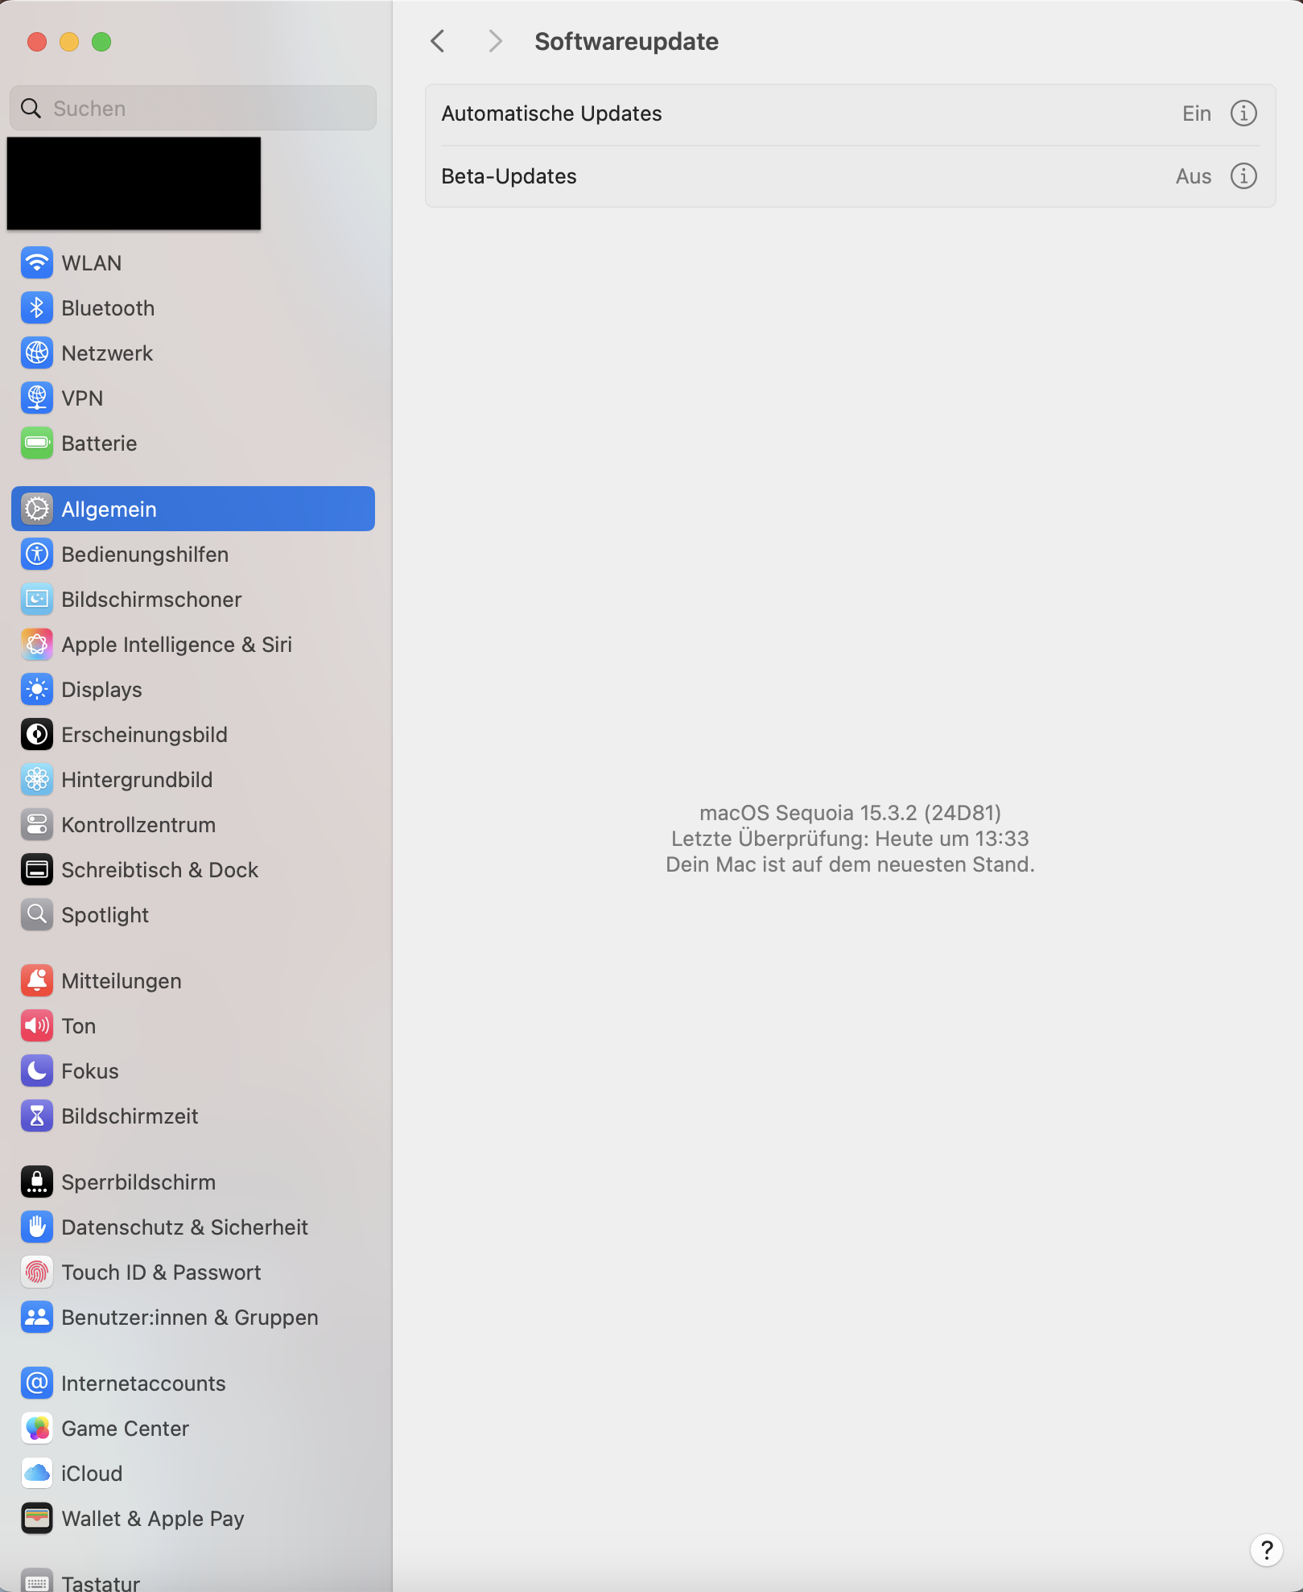Click macOS Sequoia 15.3.2 version text

click(x=850, y=813)
